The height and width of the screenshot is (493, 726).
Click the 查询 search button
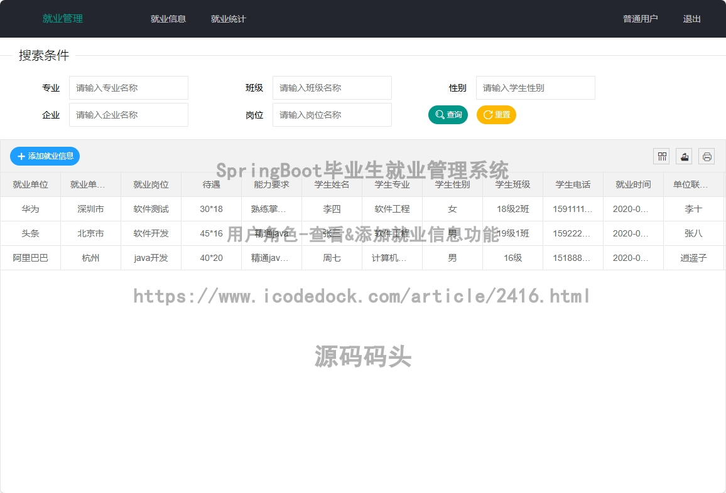coord(448,115)
